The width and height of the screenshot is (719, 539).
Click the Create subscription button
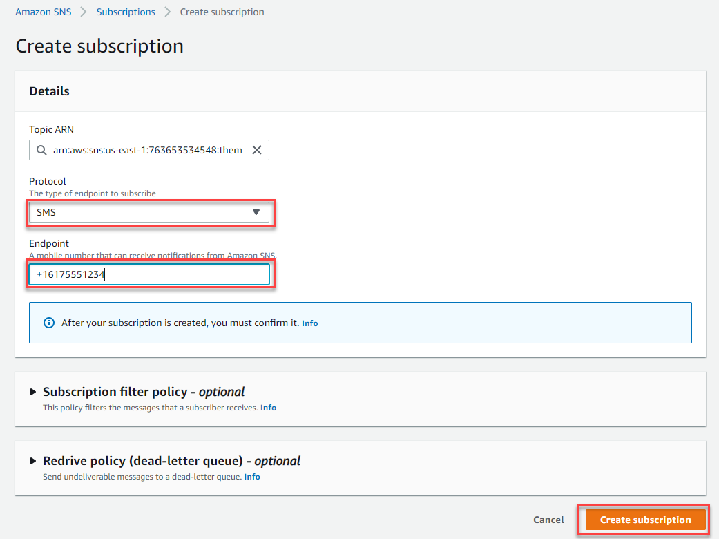[x=645, y=520]
